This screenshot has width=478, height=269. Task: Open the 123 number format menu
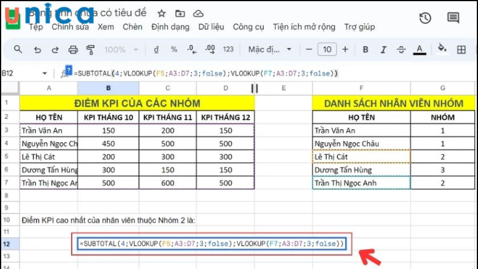[x=228, y=50]
